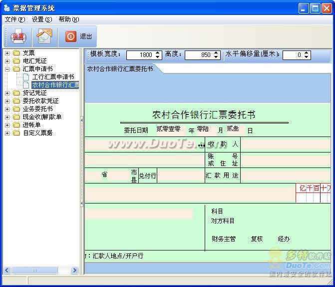Collapse the 汇票申请书 tree node
Image resolution: width=335 pixels, height=287 pixels.
click(x=7, y=69)
